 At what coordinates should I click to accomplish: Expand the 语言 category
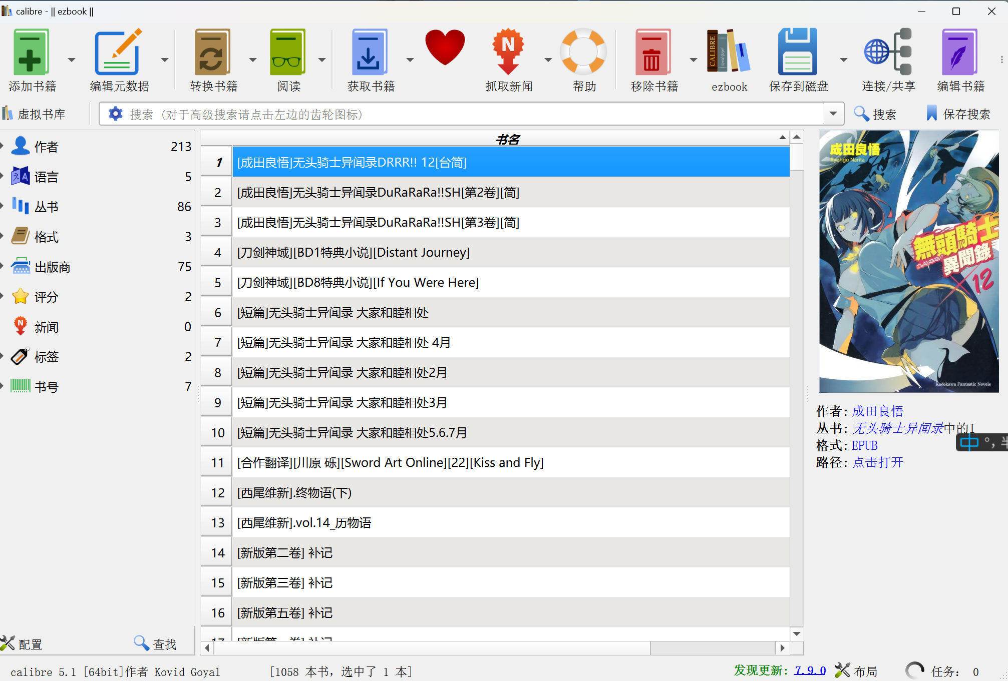click(x=2, y=176)
